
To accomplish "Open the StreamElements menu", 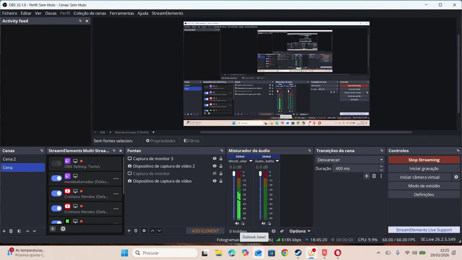I will (x=167, y=13).
